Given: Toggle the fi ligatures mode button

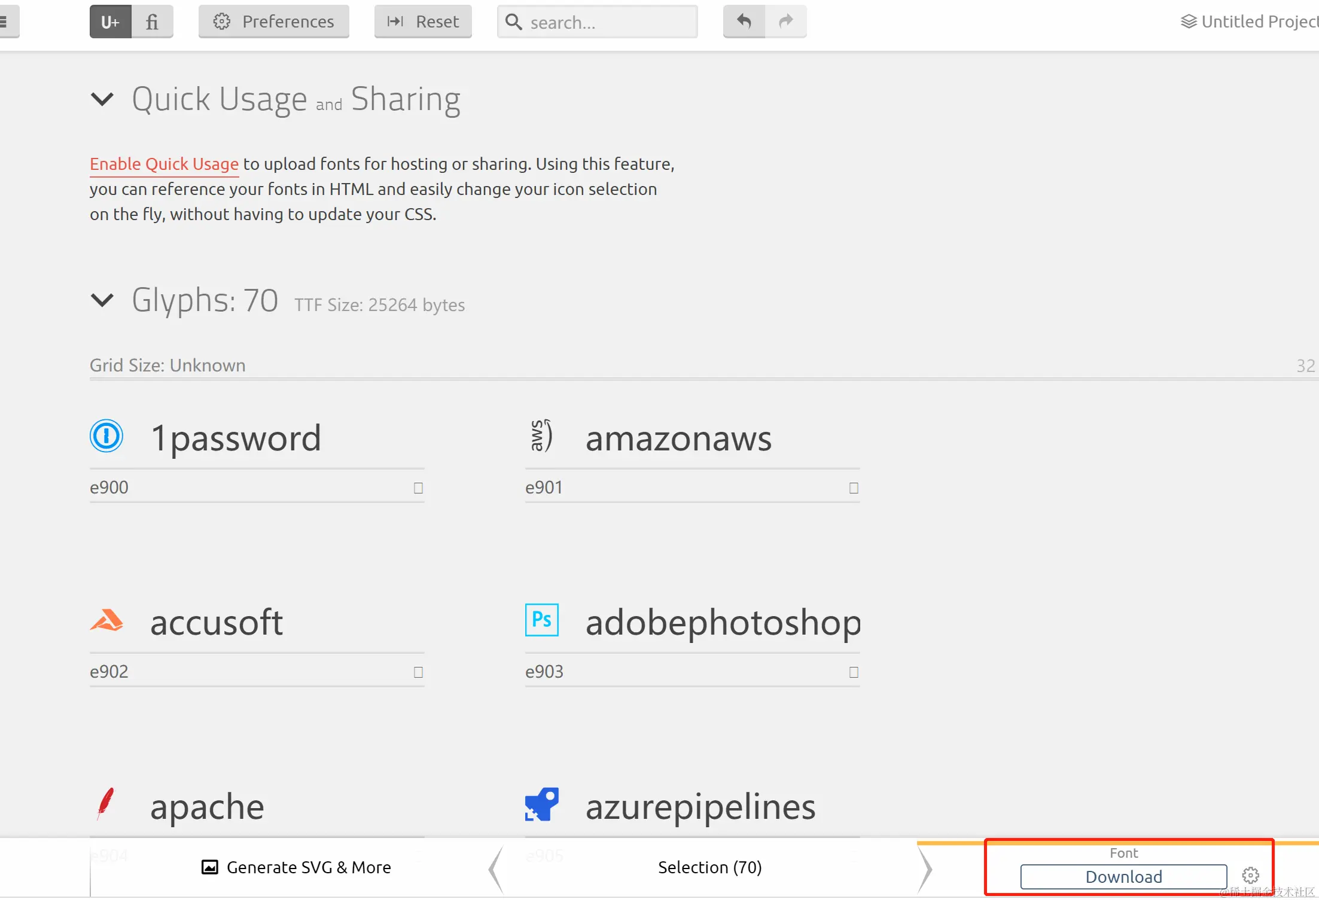Looking at the screenshot, I should click(152, 22).
